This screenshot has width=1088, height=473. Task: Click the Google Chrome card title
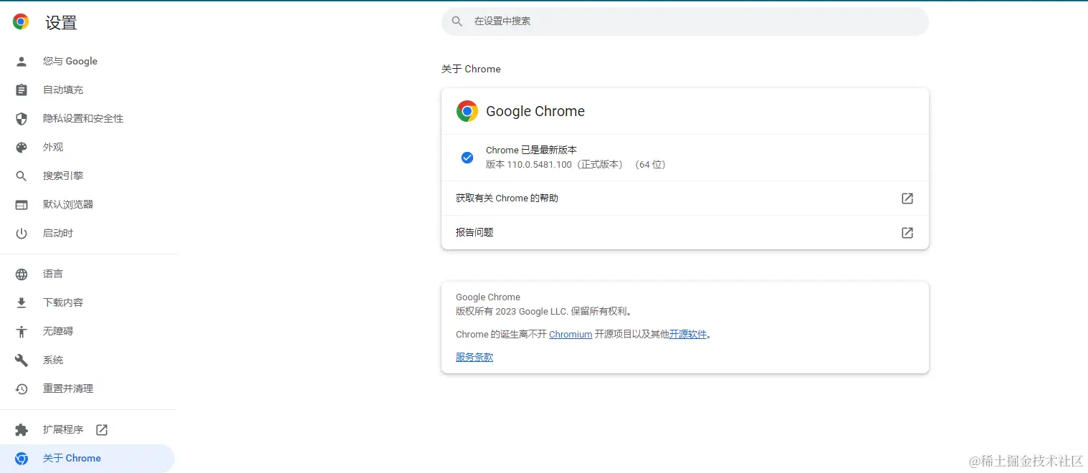535,112
